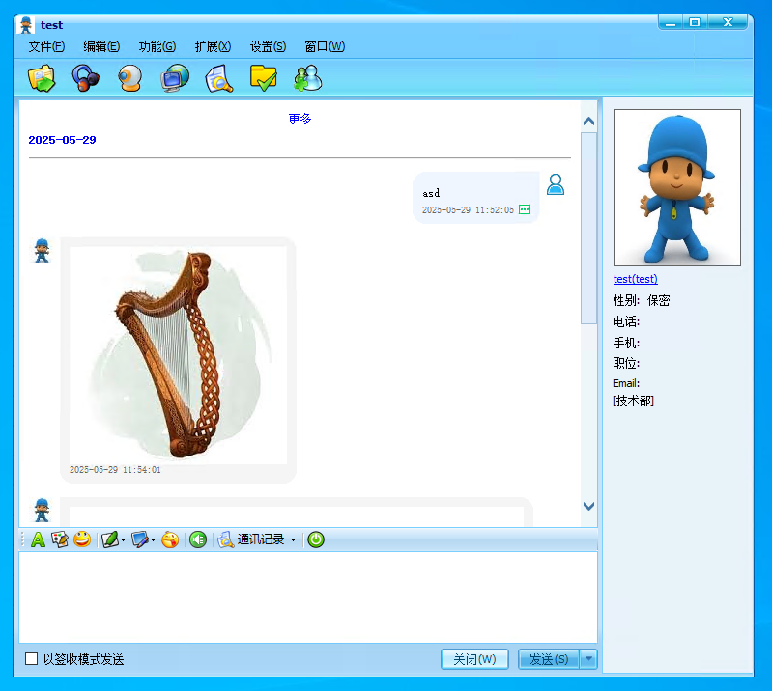Click the 性别: 保密 info line
The height and width of the screenshot is (691, 772).
click(641, 300)
